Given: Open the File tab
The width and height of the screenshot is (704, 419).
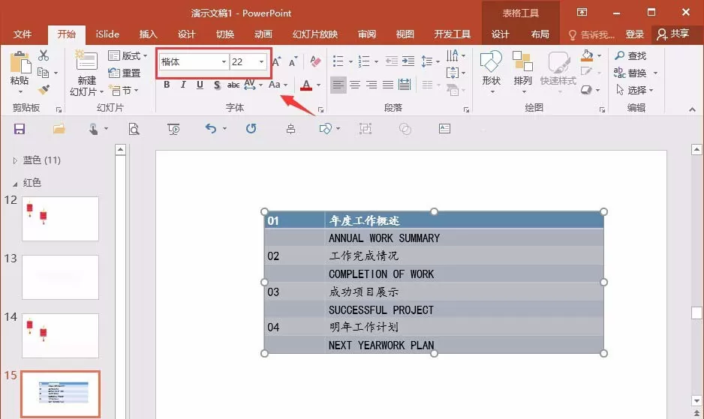Looking at the screenshot, I should (x=23, y=34).
